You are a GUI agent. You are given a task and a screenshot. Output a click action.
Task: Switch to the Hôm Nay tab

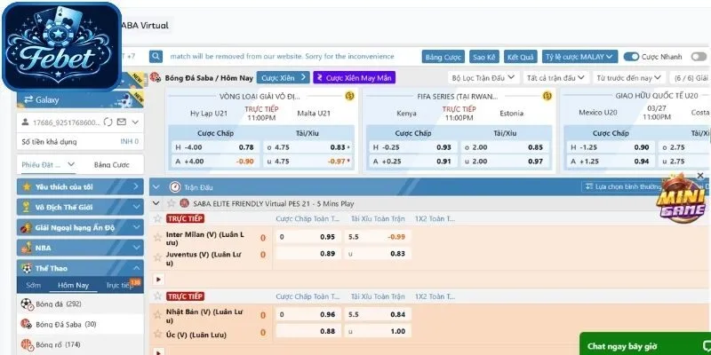pyautogui.click(x=73, y=285)
